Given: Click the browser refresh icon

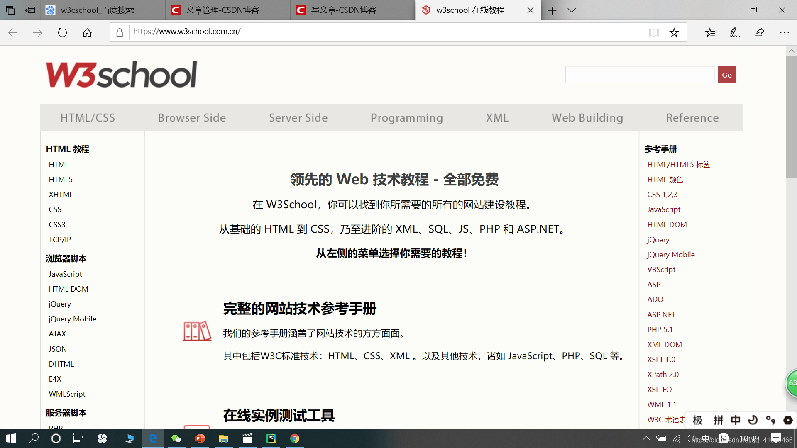Looking at the screenshot, I should coord(62,32).
